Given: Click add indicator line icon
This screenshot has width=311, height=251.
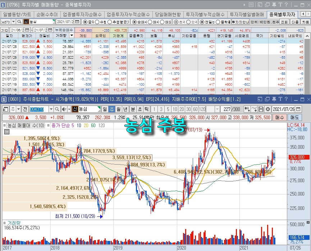Looking at the screenshot, I should [254, 109].
